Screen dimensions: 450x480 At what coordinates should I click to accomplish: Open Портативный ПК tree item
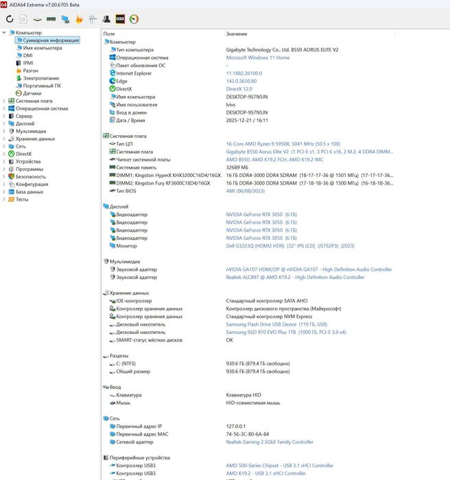[38, 86]
